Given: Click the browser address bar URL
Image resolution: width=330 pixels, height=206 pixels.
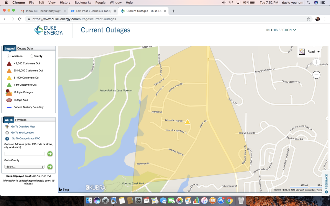Looking at the screenshot, I should (74, 19).
